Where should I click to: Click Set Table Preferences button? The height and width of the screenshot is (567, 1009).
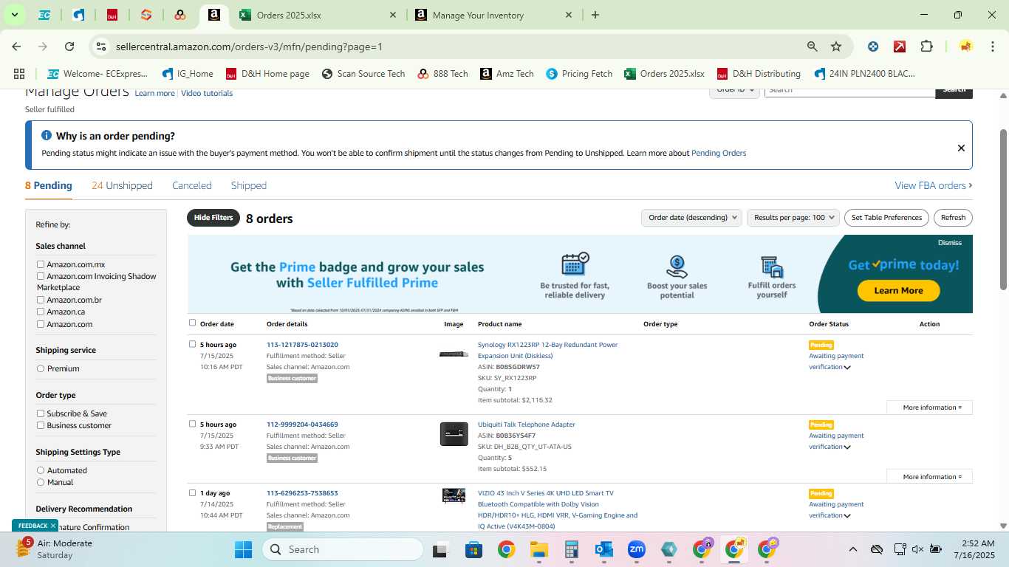pyautogui.click(x=886, y=218)
